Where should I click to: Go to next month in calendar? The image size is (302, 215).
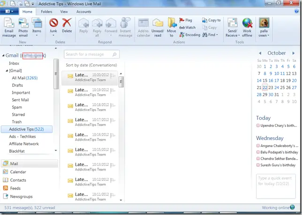(293, 53)
